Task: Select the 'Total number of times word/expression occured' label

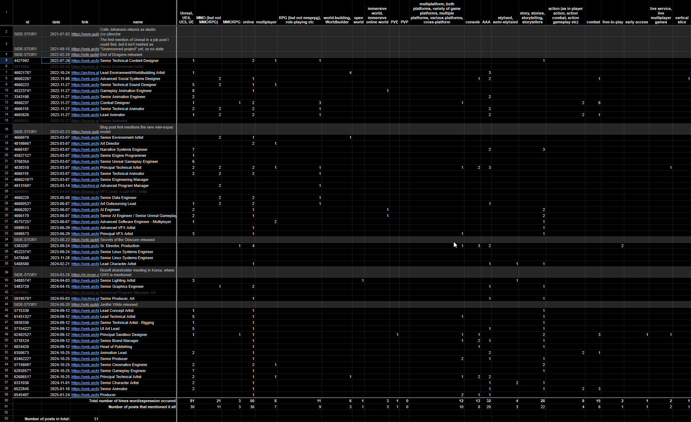Action: [132, 401]
